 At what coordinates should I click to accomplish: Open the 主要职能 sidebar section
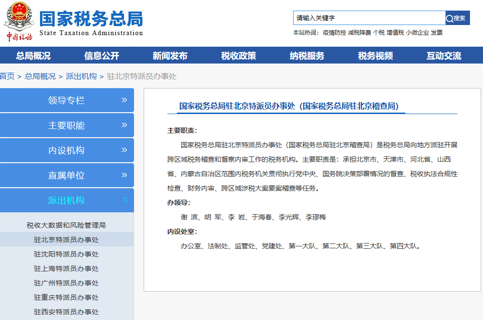67,125
